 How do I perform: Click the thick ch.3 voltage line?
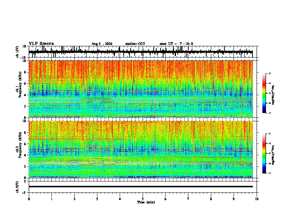point(140,187)
